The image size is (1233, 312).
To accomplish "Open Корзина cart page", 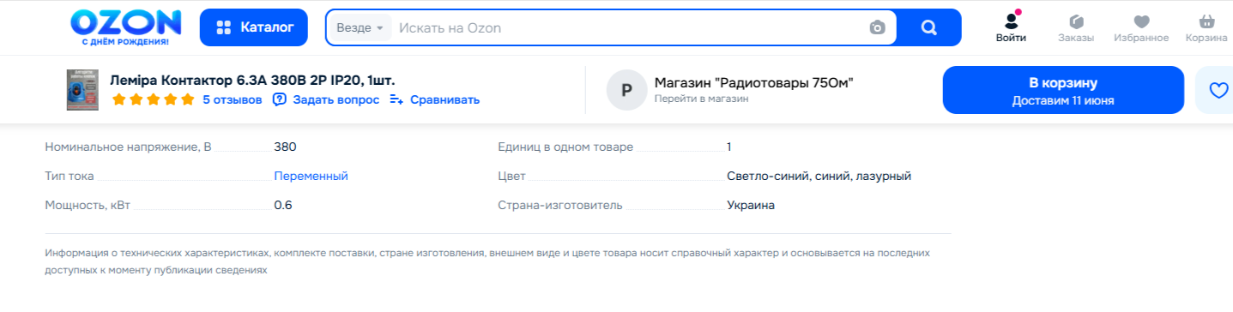I will pos(1206,27).
